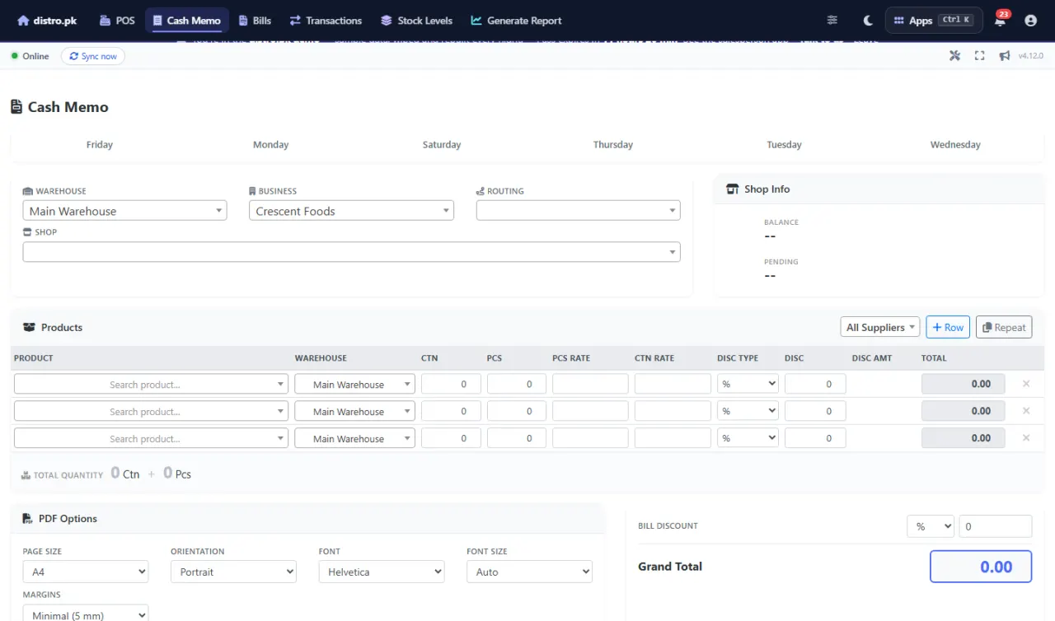1055x621 pixels.
Task: Open the POS tab
Action: pyautogui.click(x=117, y=21)
